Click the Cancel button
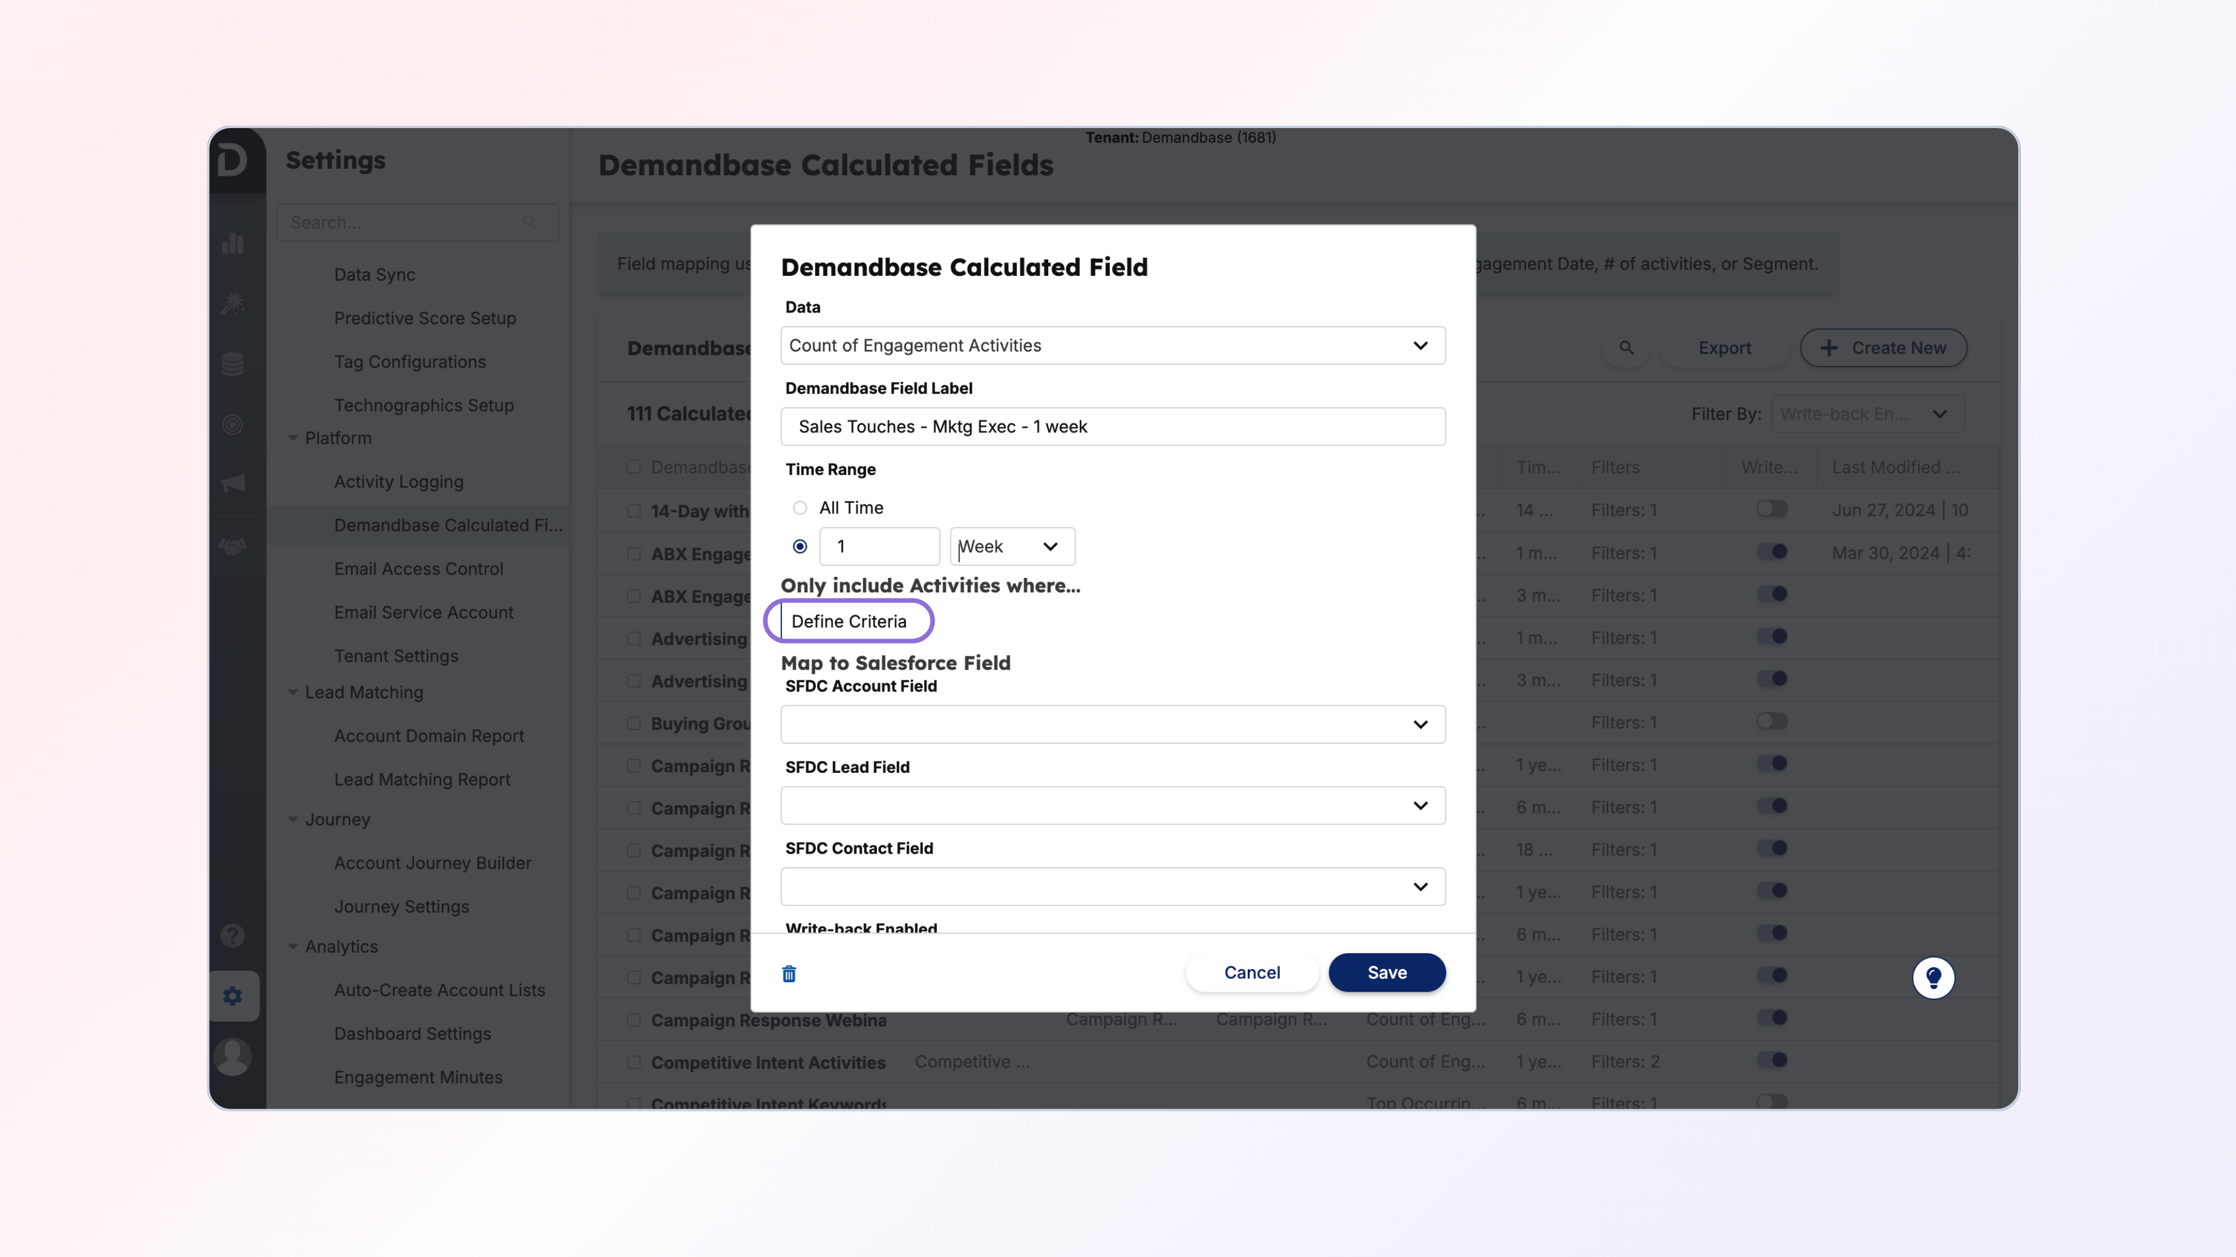Viewport: 2236px width, 1257px height. [1251, 972]
